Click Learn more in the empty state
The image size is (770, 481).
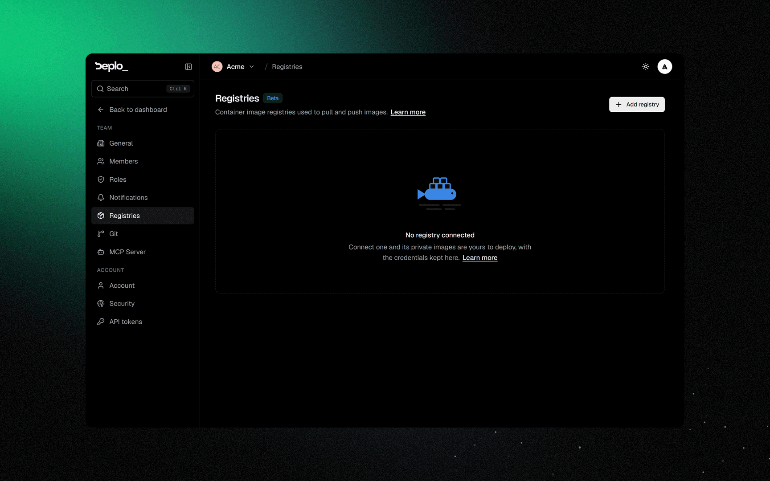click(x=480, y=258)
